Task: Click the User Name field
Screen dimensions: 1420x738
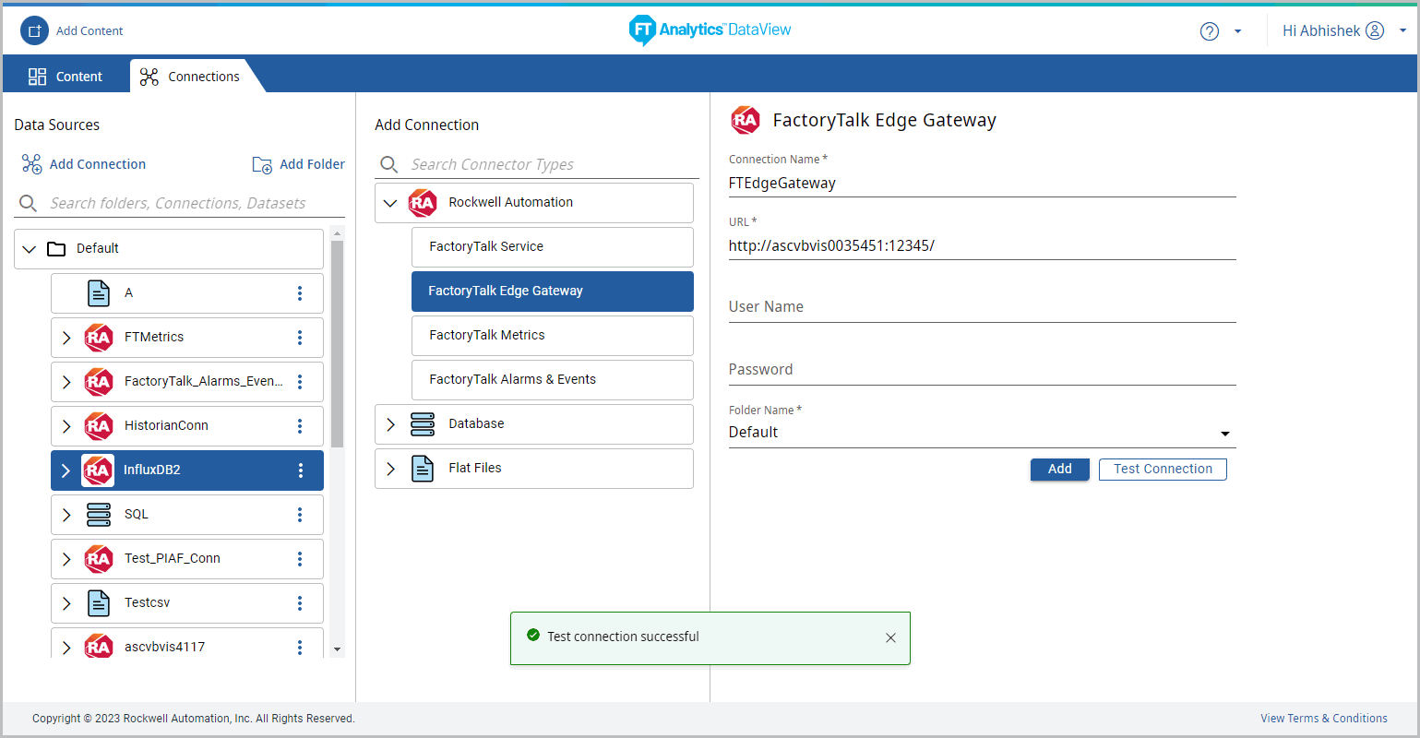Action: 982,307
